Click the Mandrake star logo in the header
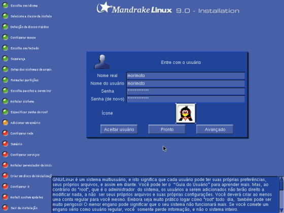This screenshot has height=213, width=284. pyautogui.click(x=104, y=8)
